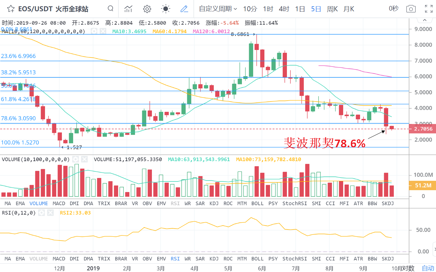This screenshot has width=436, height=272.
Task: Close the RSI indicator panel
Action: pyautogui.click(x=50, y=212)
